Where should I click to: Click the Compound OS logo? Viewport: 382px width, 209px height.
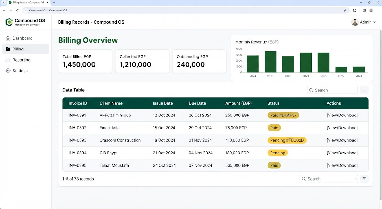[25, 22]
